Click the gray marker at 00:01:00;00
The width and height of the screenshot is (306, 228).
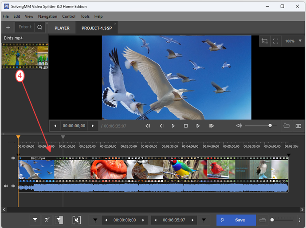tap(63, 137)
